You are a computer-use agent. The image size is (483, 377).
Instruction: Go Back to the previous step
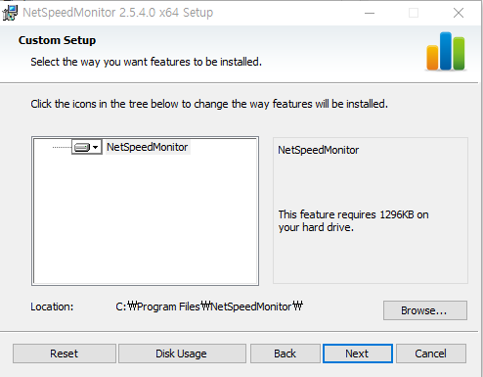(x=285, y=353)
